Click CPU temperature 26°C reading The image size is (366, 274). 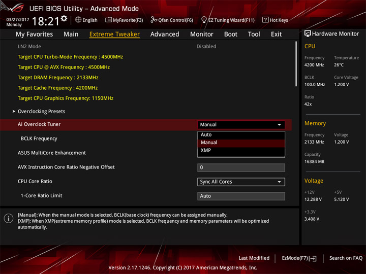339,65
